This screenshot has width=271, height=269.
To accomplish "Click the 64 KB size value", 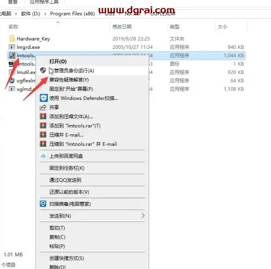I will (237, 81).
